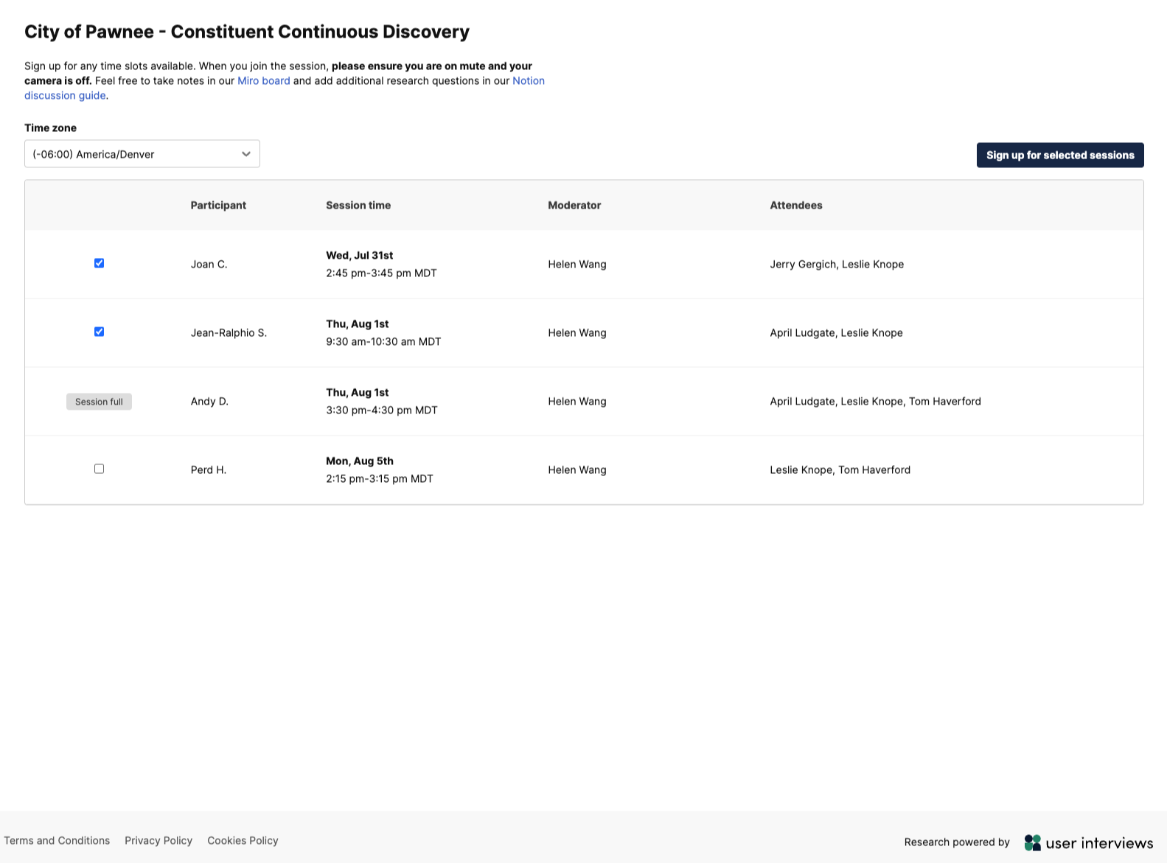Click the 2:15 pm-3:15 pm MDT time

(380, 478)
